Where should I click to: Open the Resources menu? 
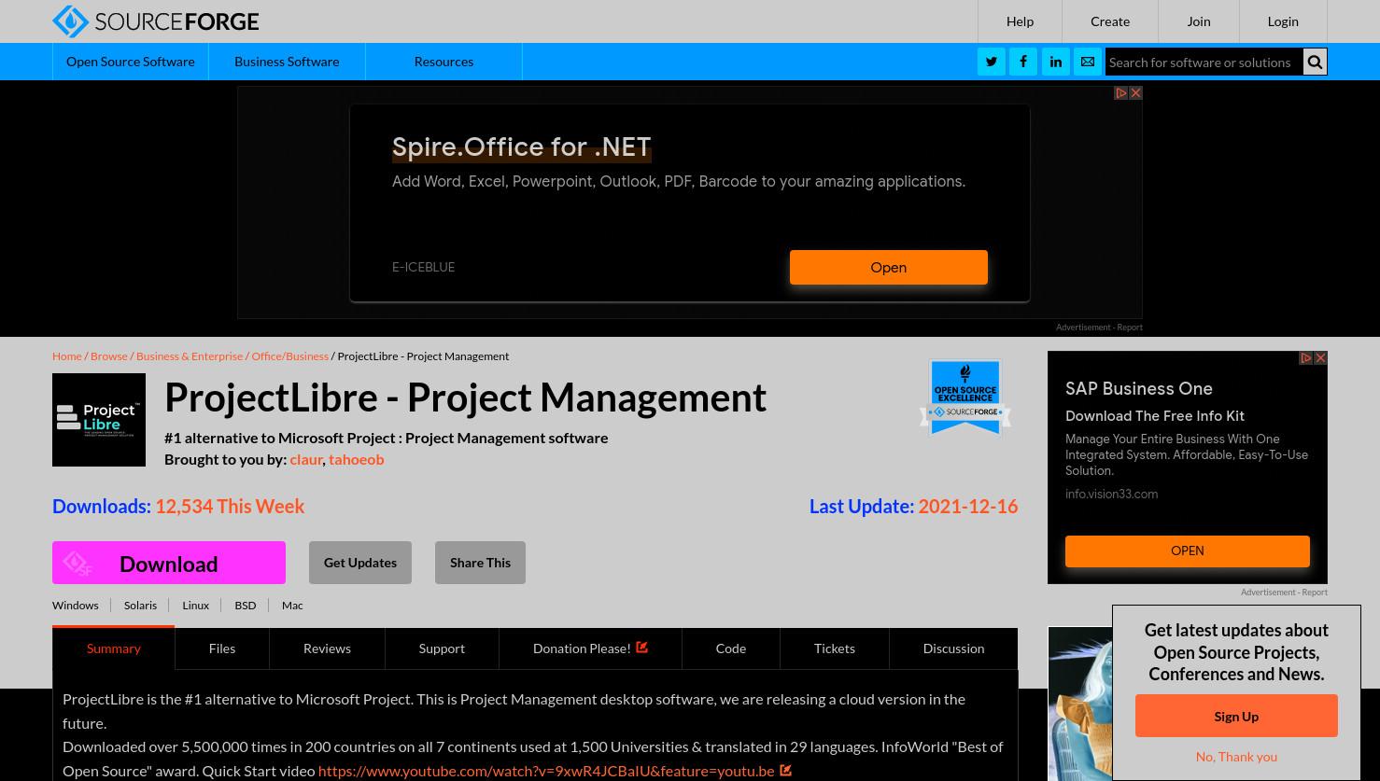(x=444, y=62)
